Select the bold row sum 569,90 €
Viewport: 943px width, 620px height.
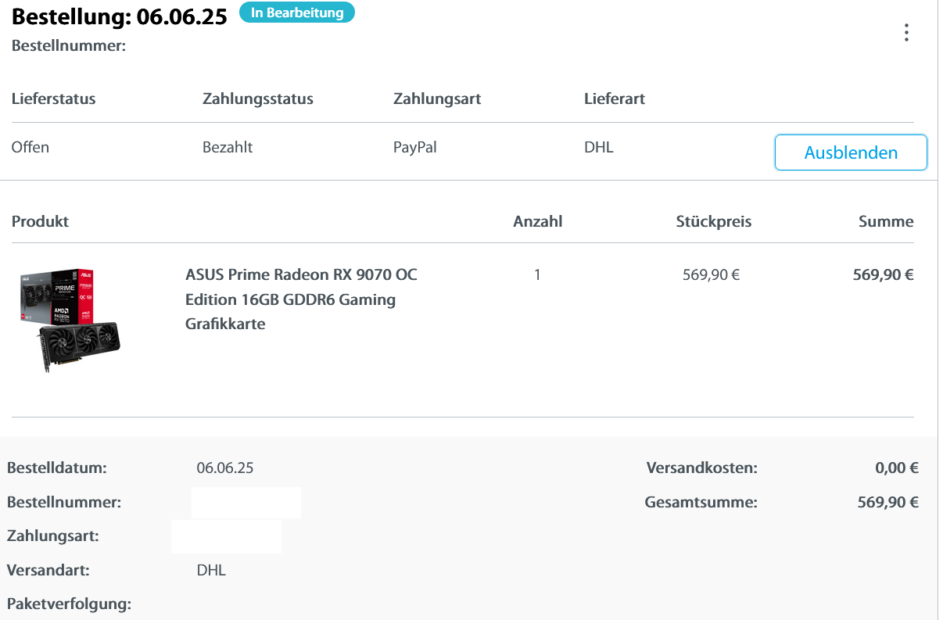[884, 274]
